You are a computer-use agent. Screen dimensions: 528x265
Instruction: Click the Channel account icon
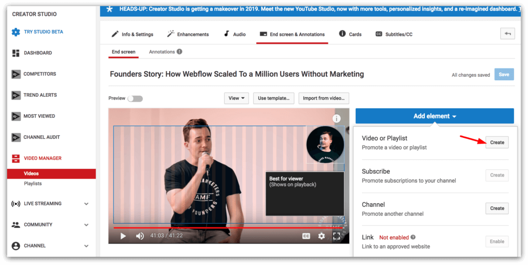point(16,246)
